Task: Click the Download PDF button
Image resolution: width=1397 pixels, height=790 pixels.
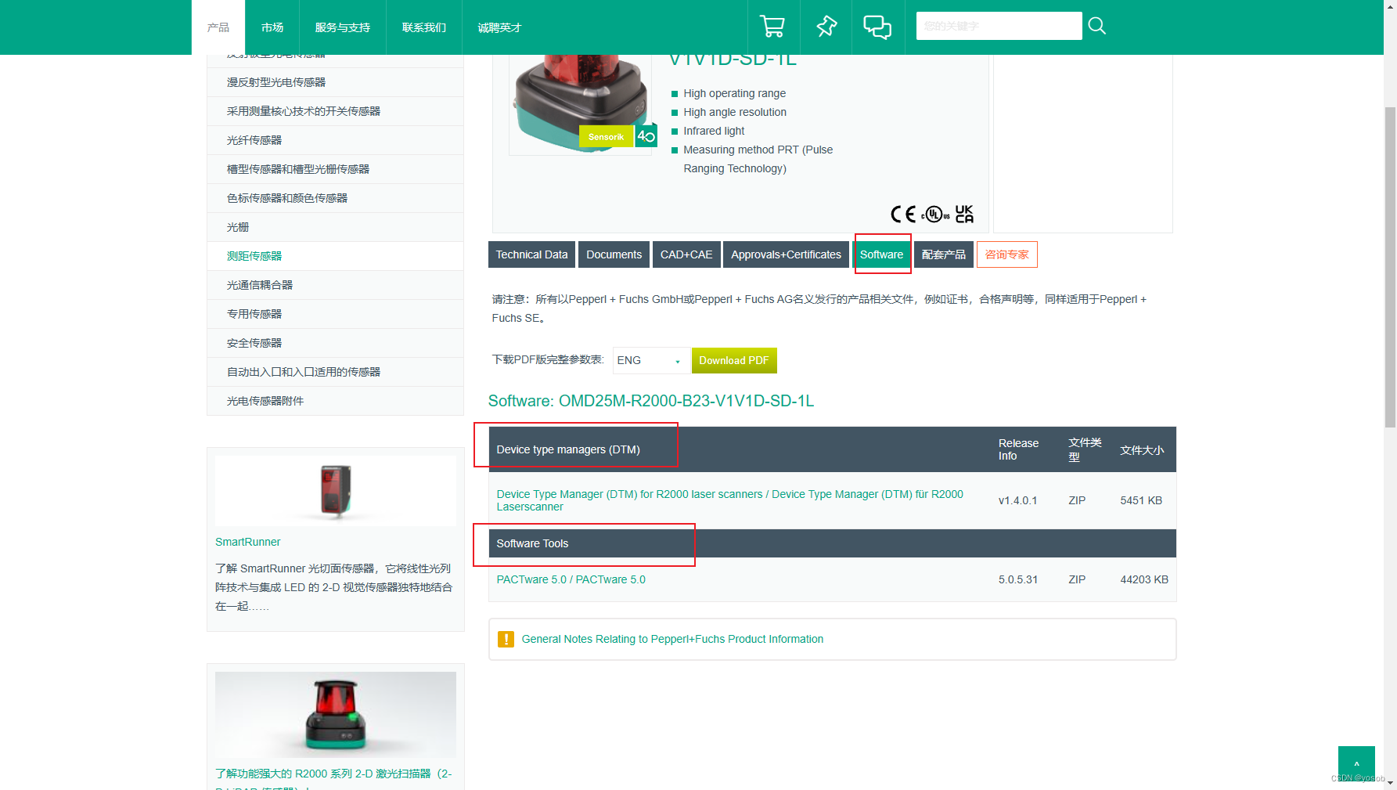Action: 733,360
